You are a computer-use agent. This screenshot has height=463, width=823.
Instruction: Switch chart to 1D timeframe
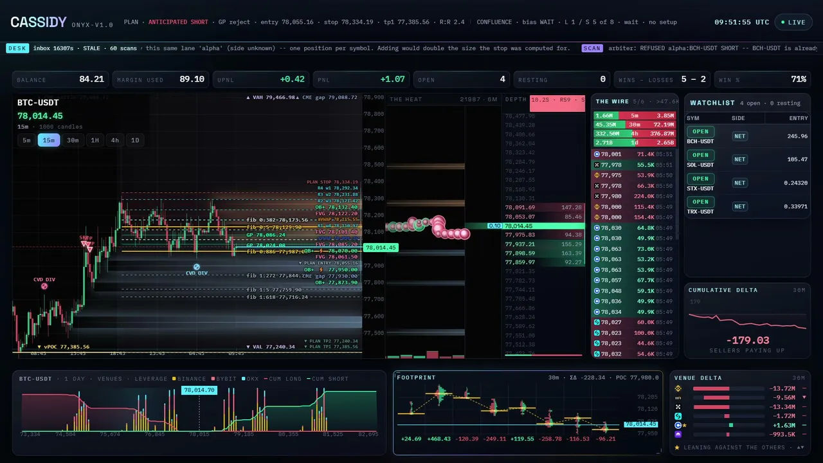pyautogui.click(x=135, y=140)
